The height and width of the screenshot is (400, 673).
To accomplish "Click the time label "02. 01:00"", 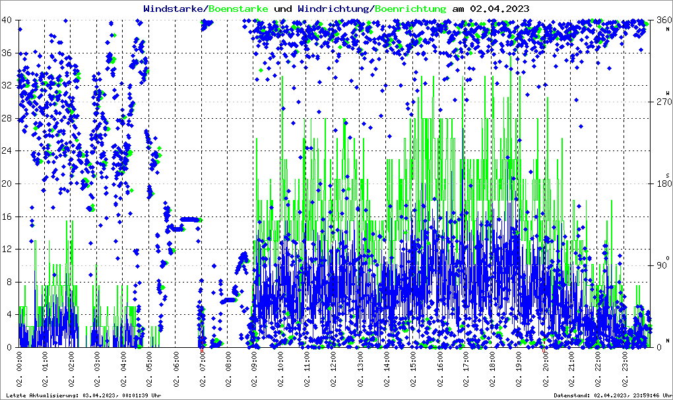I will 45,369.
